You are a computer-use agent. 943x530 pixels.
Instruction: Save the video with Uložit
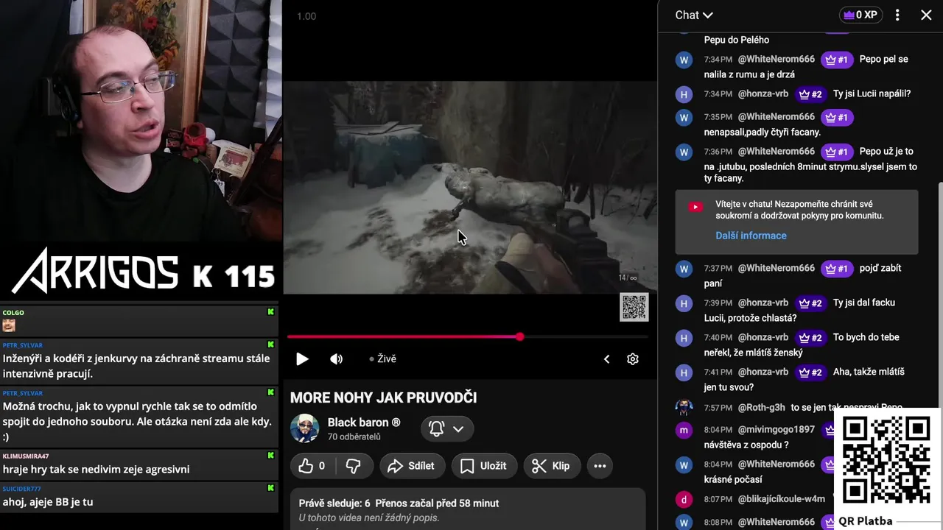click(x=483, y=466)
